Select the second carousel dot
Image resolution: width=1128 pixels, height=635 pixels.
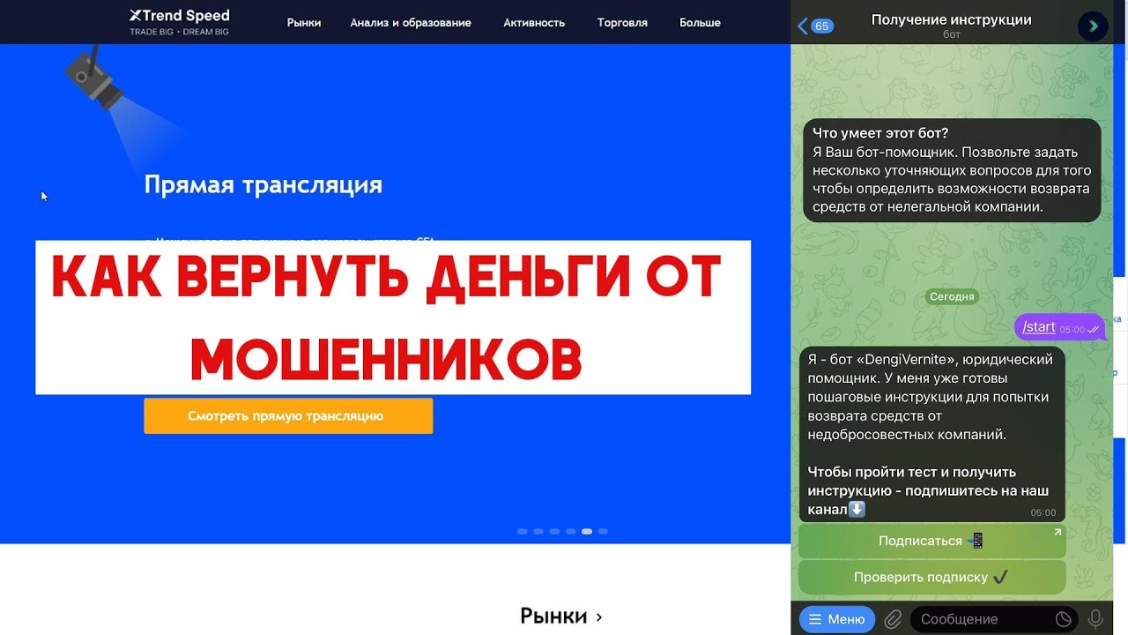538,532
